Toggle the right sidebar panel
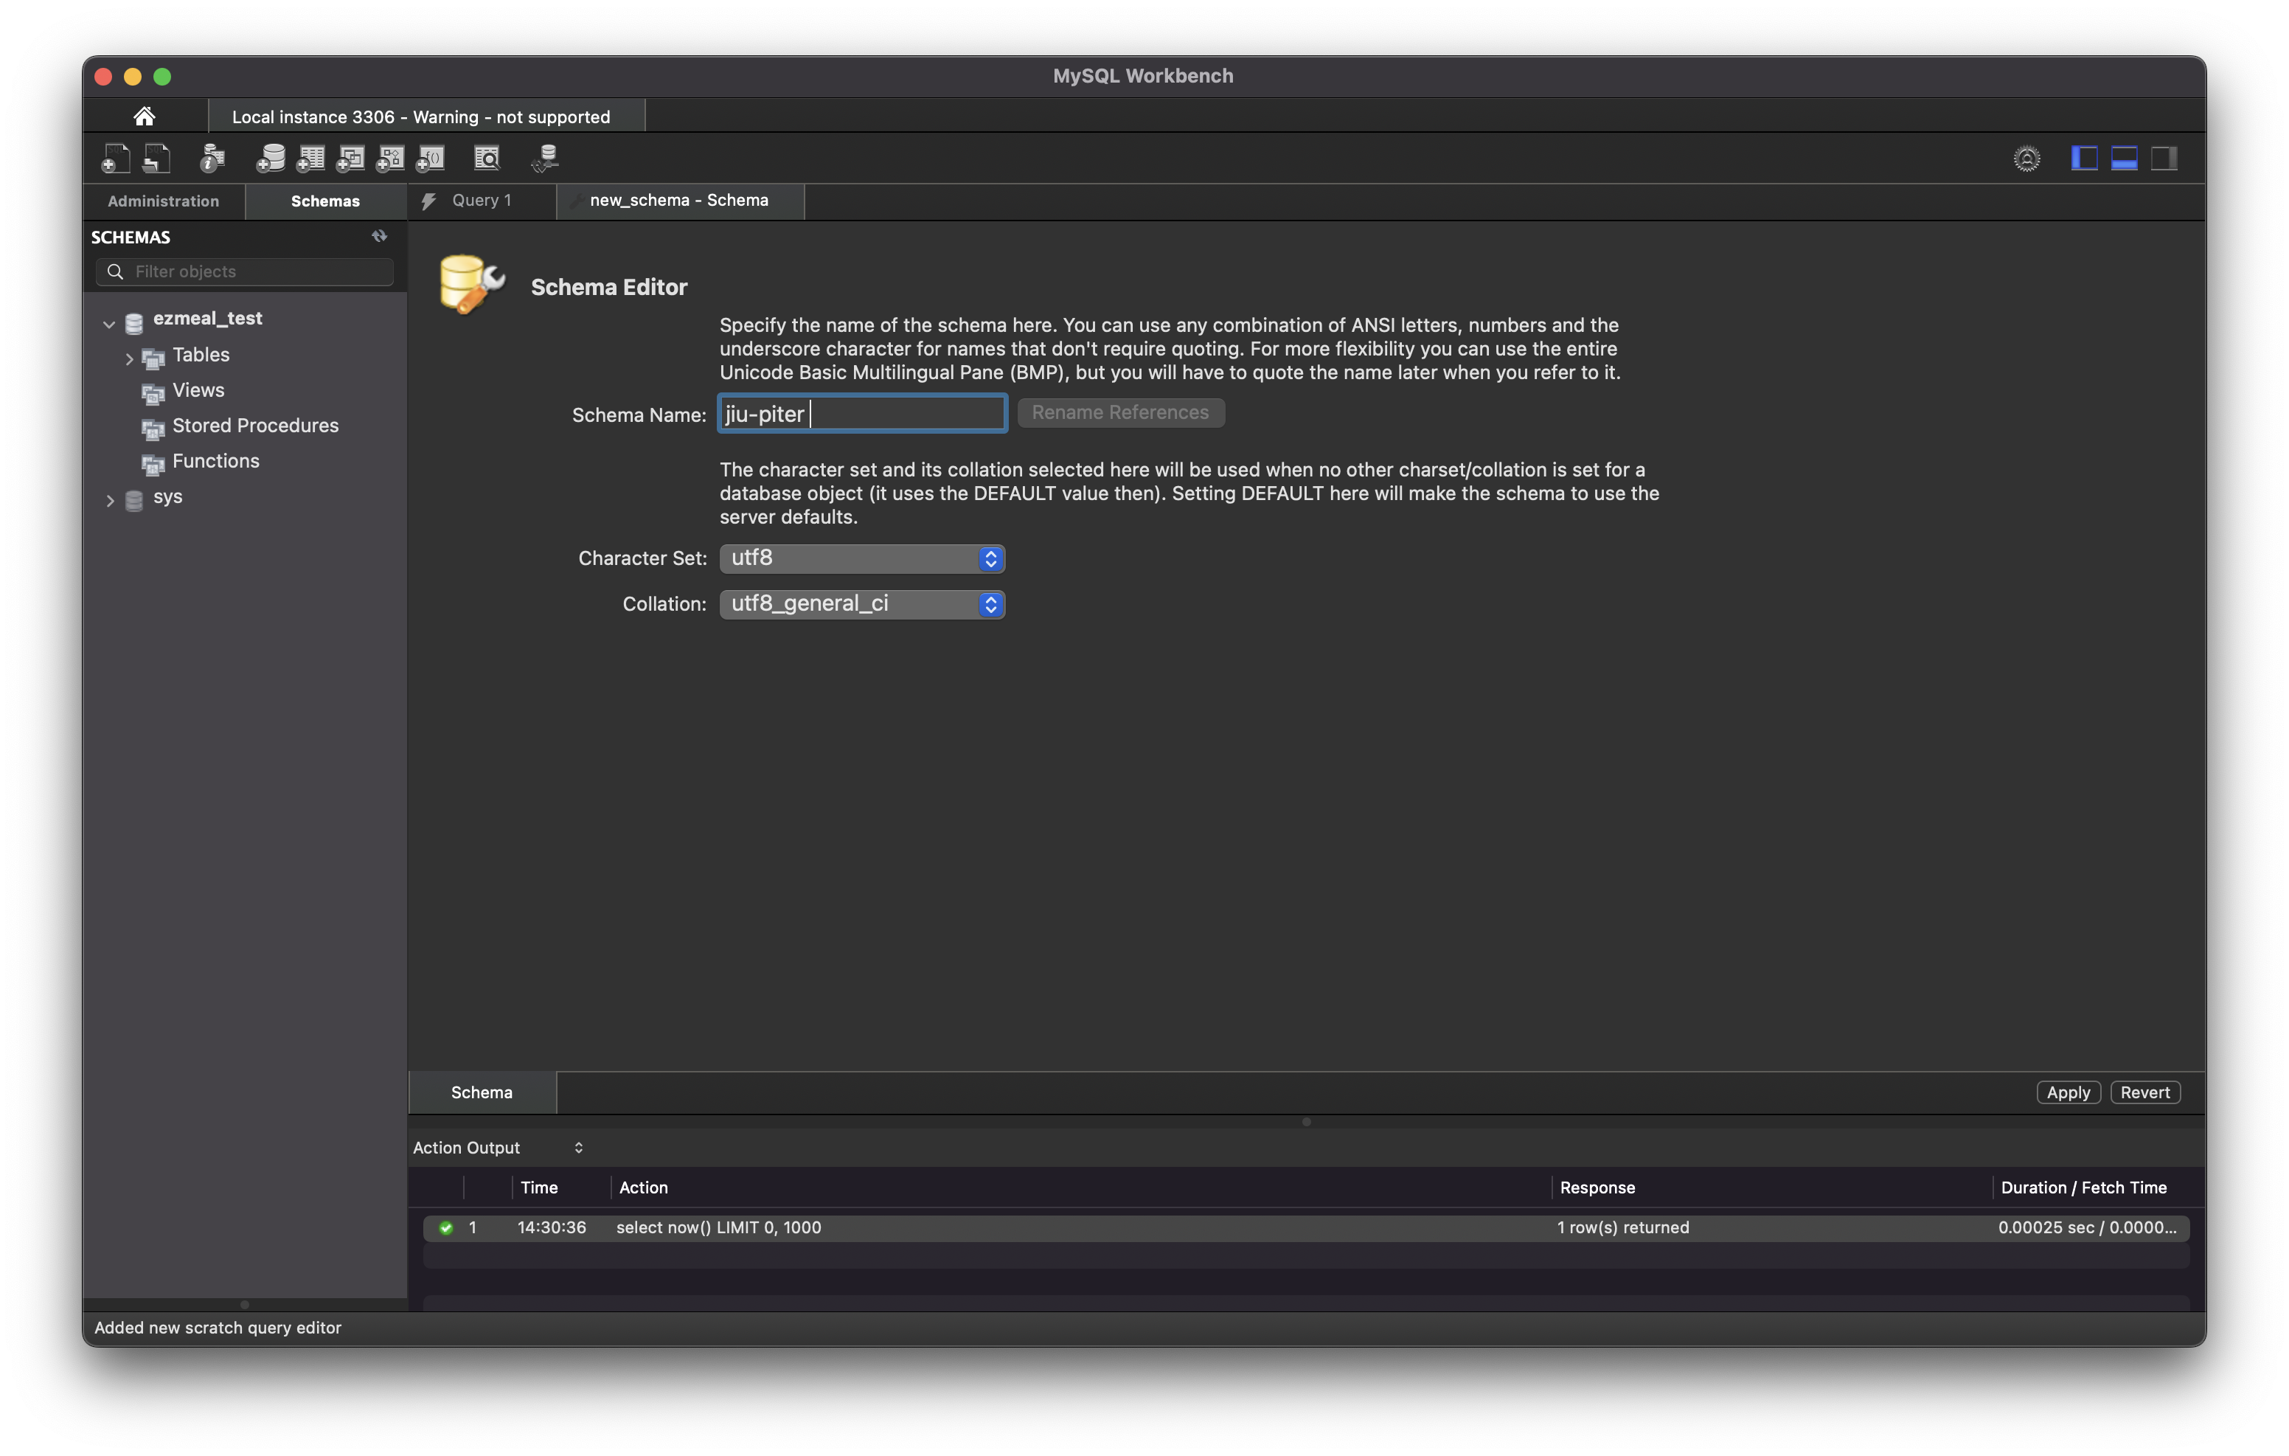The image size is (2289, 1456). pos(2164,158)
